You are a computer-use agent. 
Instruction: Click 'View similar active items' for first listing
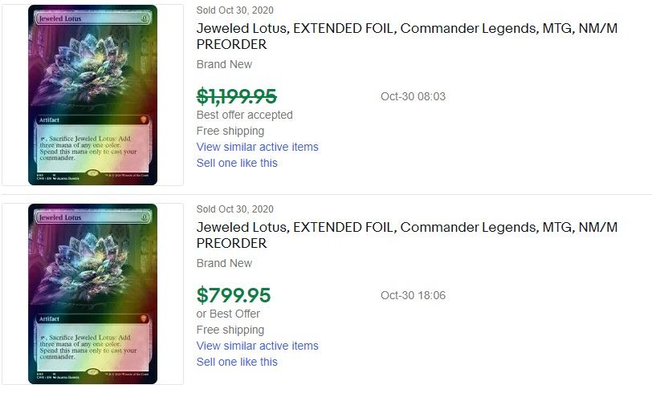point(258,147)
